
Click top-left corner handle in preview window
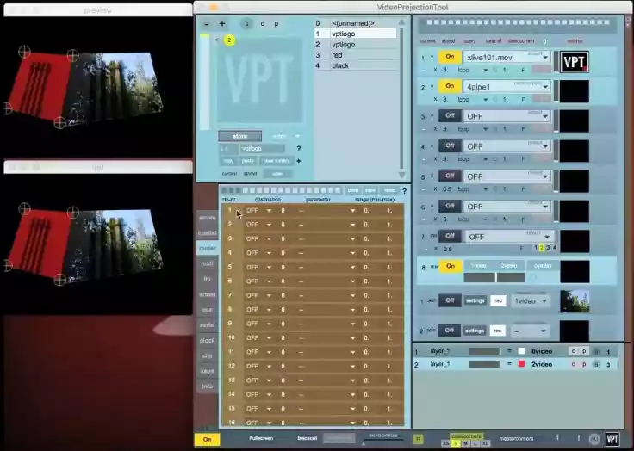click(24, 52)
